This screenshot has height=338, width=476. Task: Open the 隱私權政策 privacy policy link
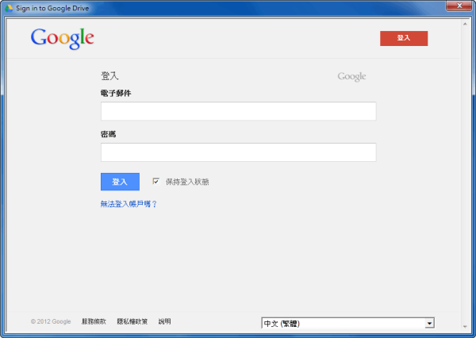pyautogui.click(x=132, y=321)
